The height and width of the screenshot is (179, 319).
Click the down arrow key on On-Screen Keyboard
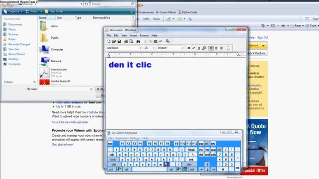(x=207, y=169)
